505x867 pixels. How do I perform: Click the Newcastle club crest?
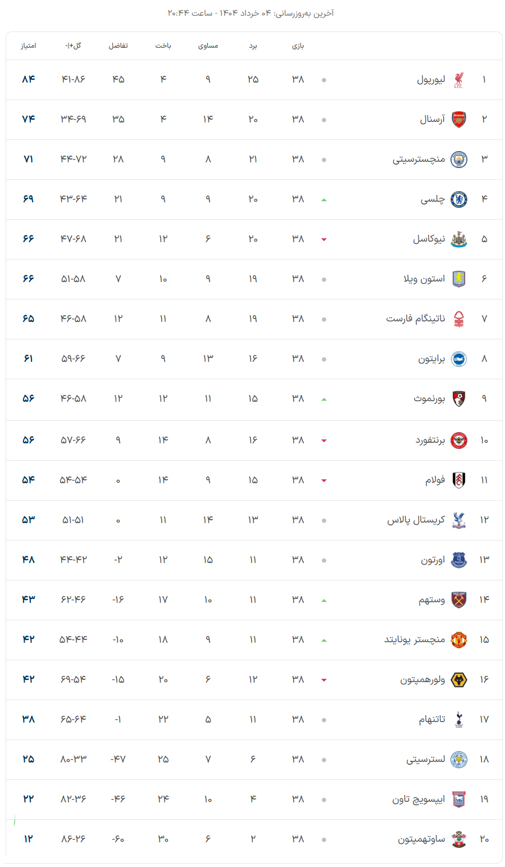tap(459, 239)
